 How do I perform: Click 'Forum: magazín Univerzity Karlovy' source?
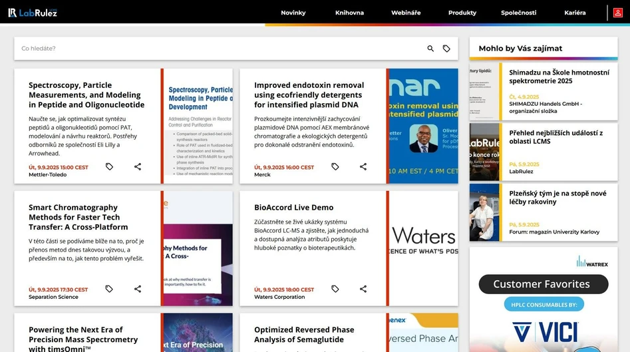click(x=554, y=232)
